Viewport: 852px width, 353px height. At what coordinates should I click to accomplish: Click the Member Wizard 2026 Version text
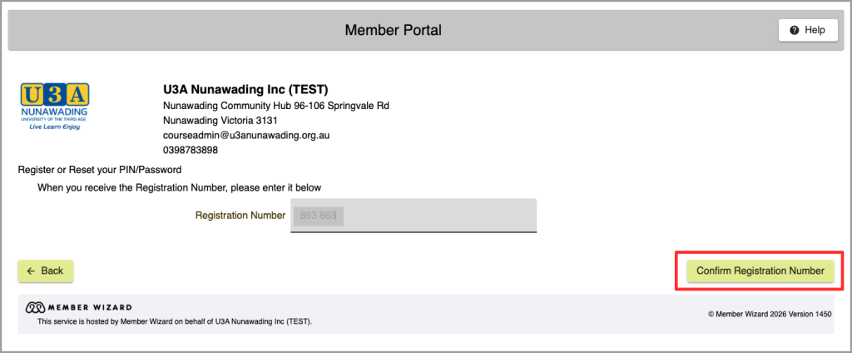[770, 314]
